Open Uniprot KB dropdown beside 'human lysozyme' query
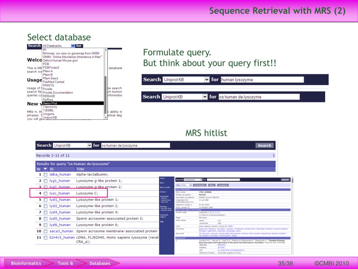Viewport: 358px width, 269px height. 186,80
